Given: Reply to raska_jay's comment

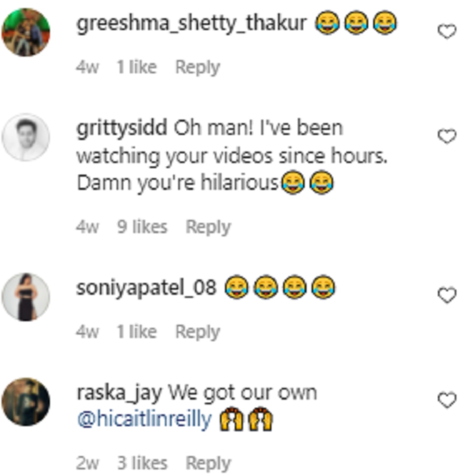Looking at the screenshot, I should 208,464.
